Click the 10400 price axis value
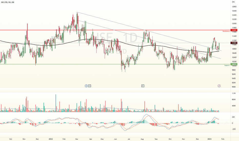 [234, 57]
